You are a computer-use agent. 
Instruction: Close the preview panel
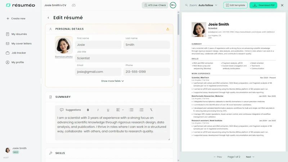[282, 5]
